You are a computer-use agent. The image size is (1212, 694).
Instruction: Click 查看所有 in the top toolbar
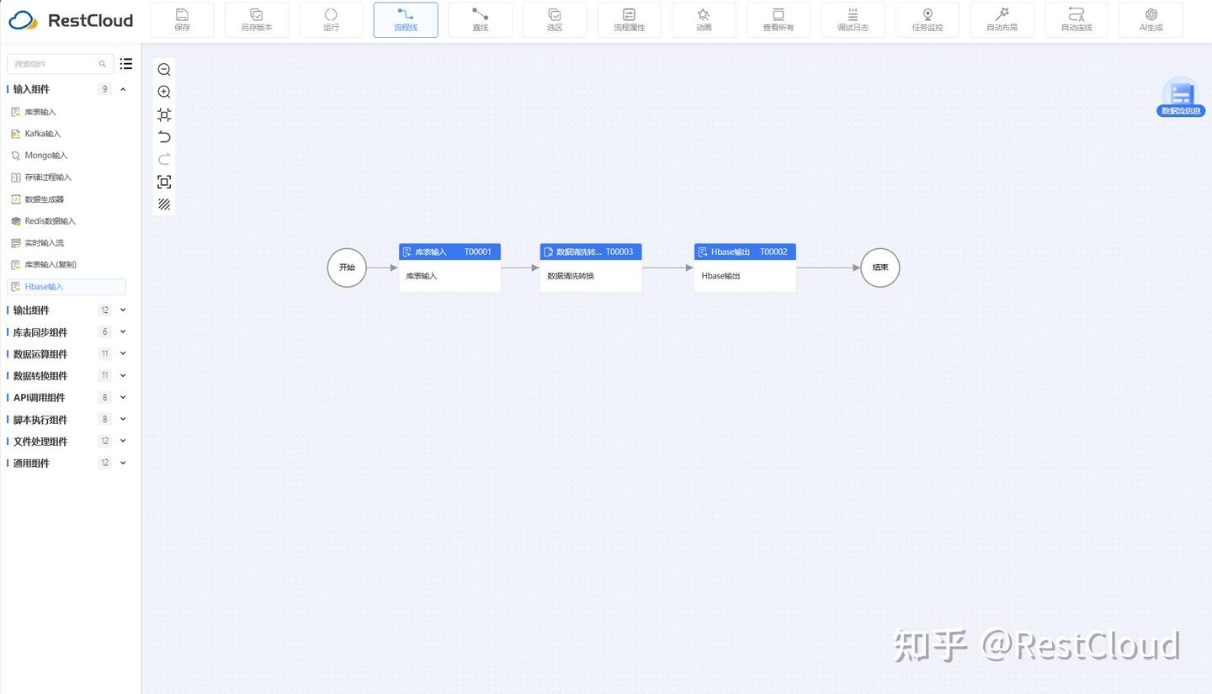778,19
